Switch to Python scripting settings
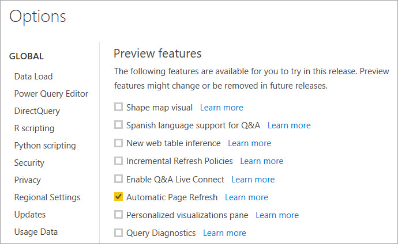The width and height of the screenshot is (398, 244). 45,146
